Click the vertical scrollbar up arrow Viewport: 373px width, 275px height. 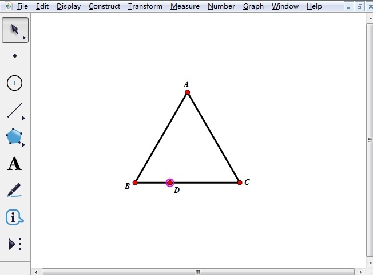point(370,18)
